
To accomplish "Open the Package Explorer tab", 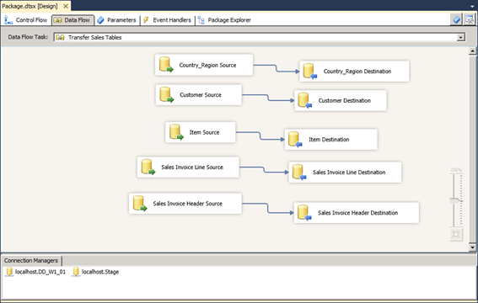I will pos(224,20).
